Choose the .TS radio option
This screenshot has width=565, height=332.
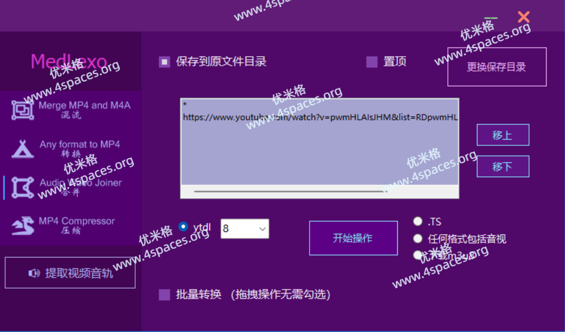[x=418, y=221]
